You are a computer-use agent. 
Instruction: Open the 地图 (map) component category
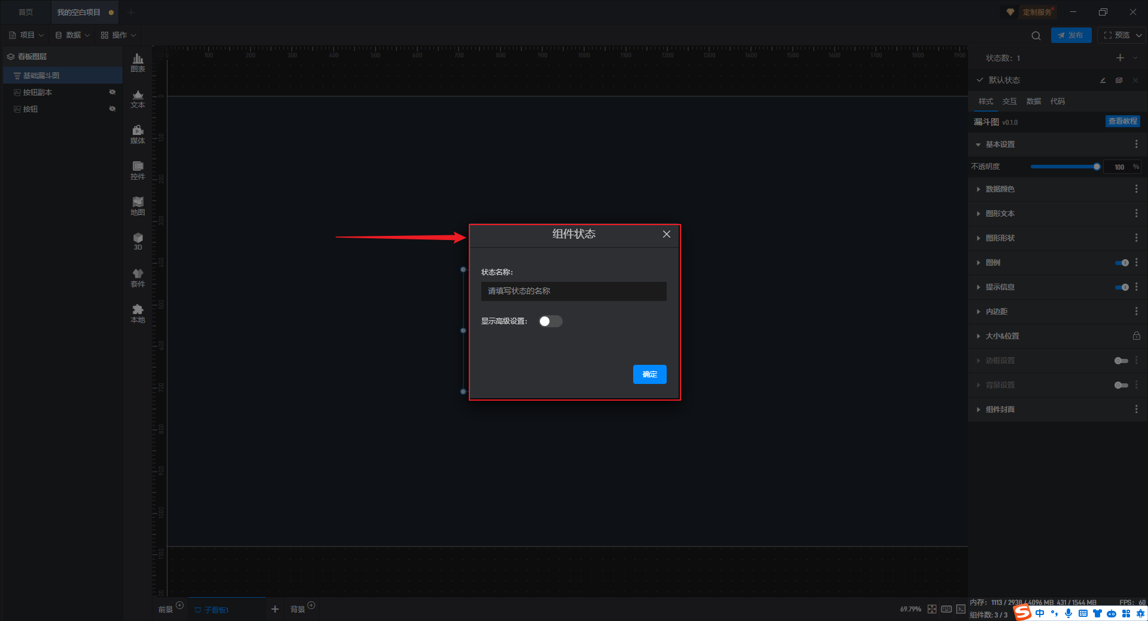138,206
